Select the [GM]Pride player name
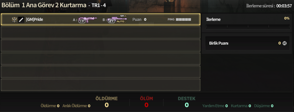This screenshot has height=112, width=294. 34,19
